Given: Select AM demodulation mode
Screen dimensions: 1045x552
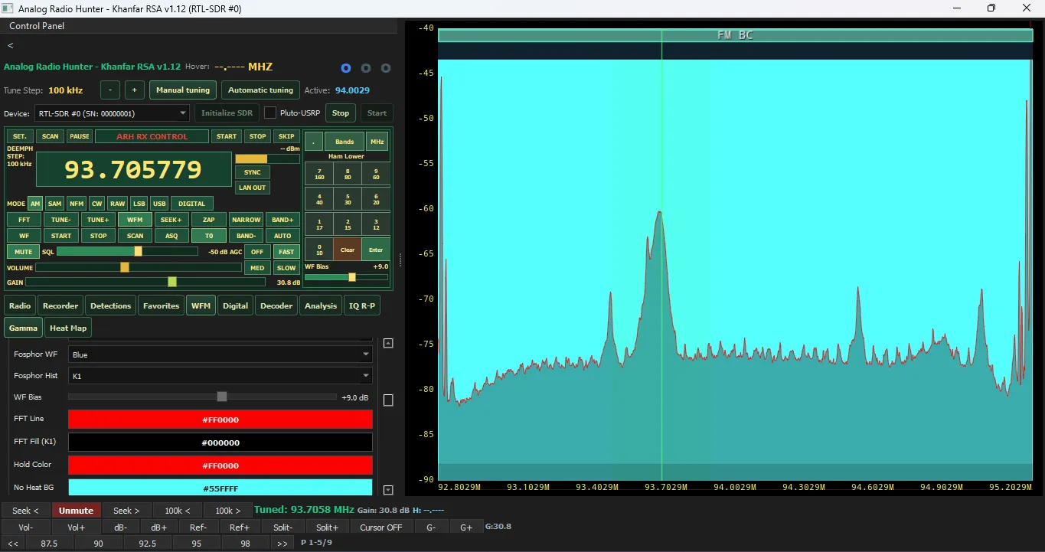Looking at the screenshot, I should coord(35,204).
